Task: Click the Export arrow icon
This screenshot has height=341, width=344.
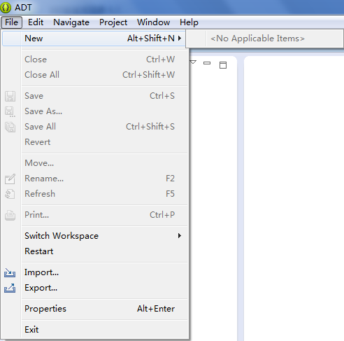Action: click(10, 288)
